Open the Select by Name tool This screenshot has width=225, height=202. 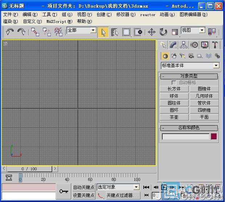click(x=115, y=32)
